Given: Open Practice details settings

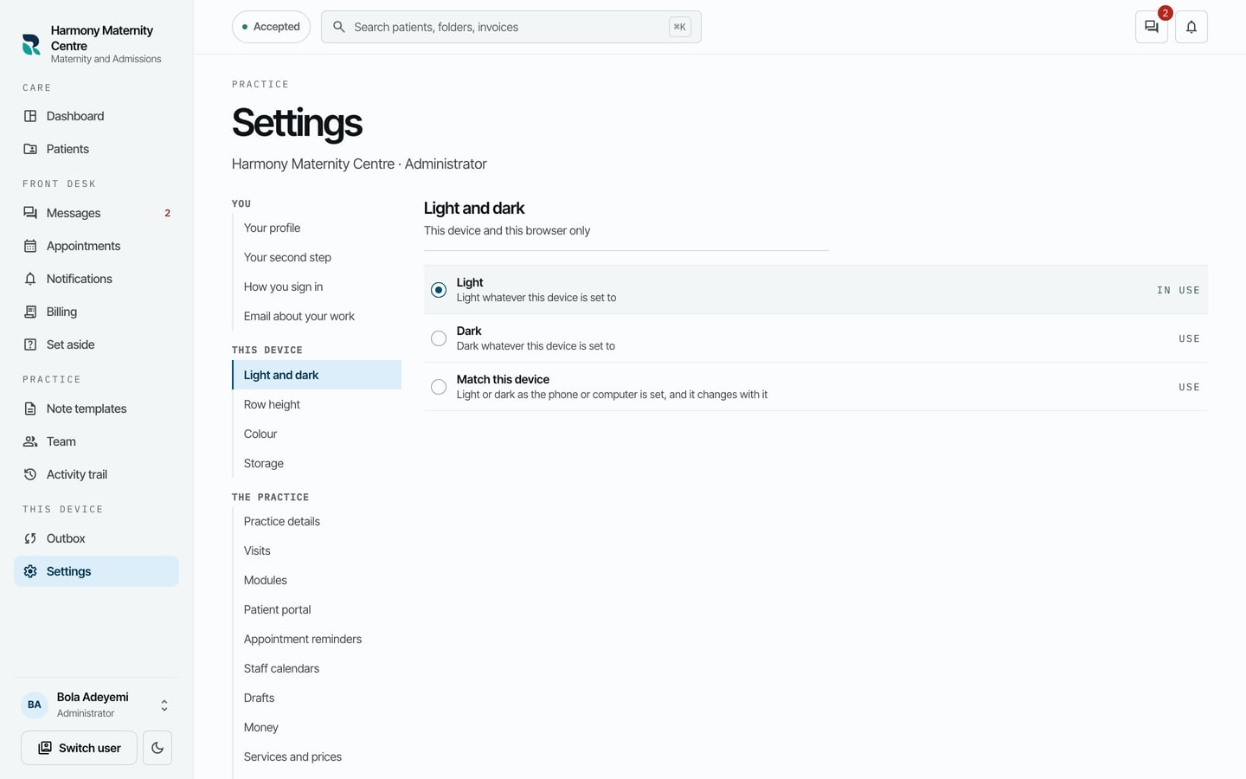Looking at the screenshot, I should [317, 521].
